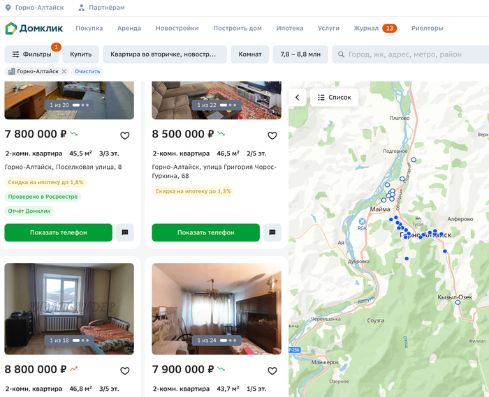Open the Фильтры panel
Viewport: 489px width, 397px height.
point(31,54)
